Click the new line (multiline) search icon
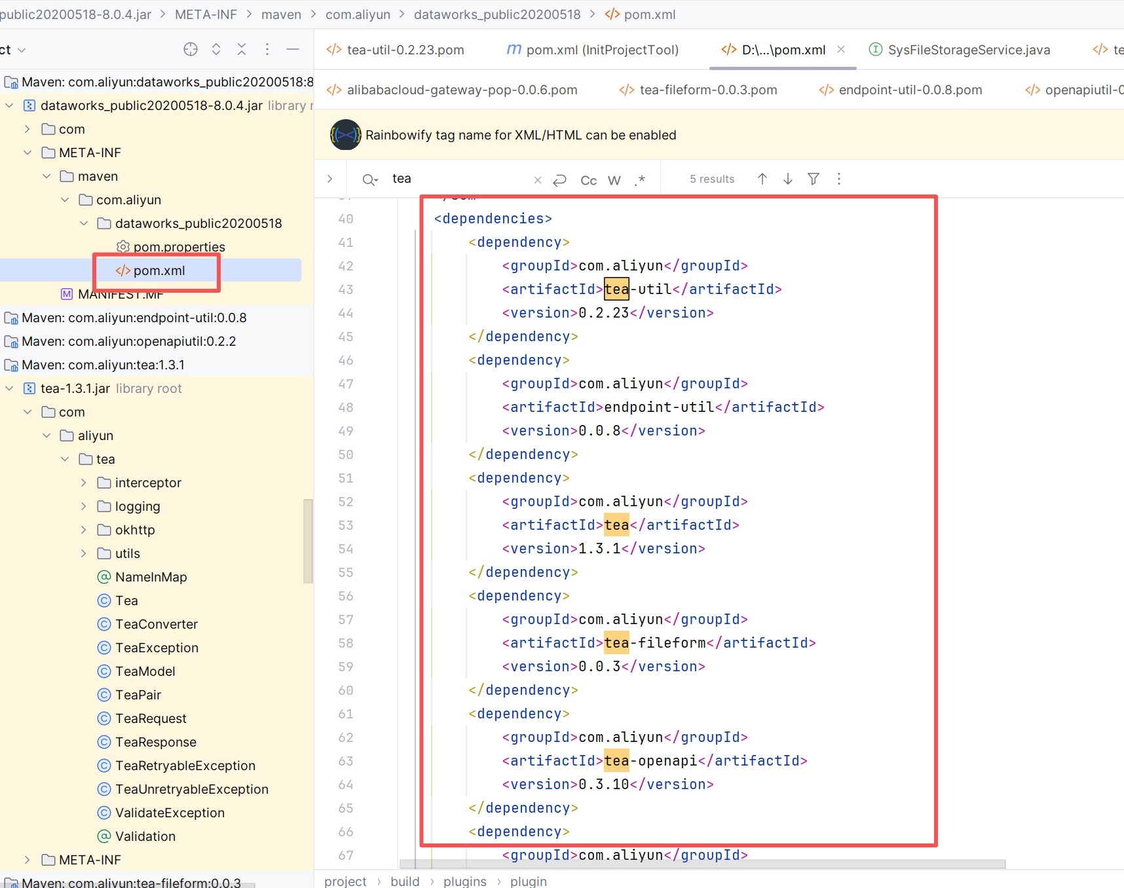1124x888 pixels. point(560,179)
